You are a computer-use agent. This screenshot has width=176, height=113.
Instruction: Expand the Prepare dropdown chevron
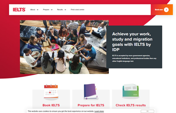click(x=52, y=10)
